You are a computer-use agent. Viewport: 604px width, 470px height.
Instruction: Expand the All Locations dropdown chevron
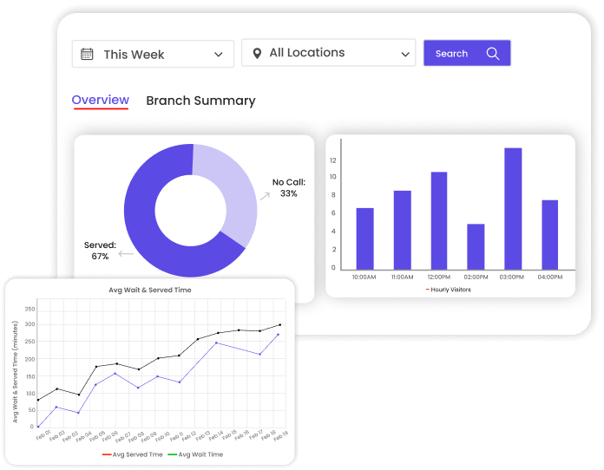(x=405, y=54)
